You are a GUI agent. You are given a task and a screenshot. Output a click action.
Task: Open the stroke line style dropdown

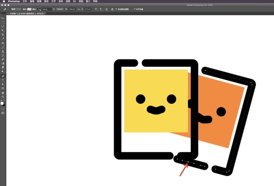pyautogui.click(x=60, y=9)
